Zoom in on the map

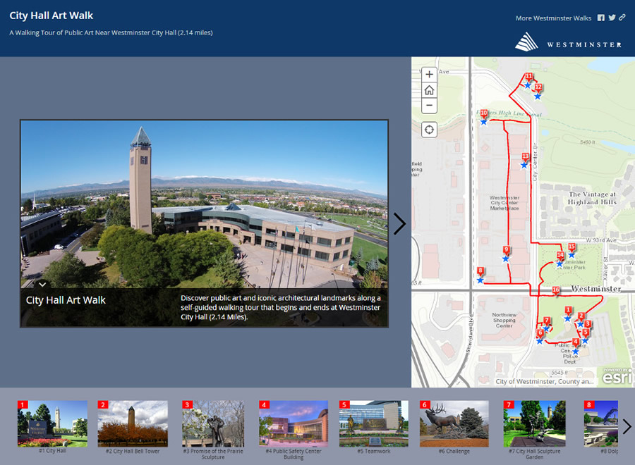coord(429,75)
